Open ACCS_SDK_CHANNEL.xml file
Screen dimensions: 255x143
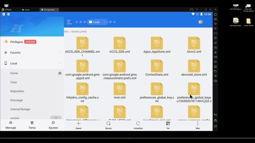pos(82,46)
